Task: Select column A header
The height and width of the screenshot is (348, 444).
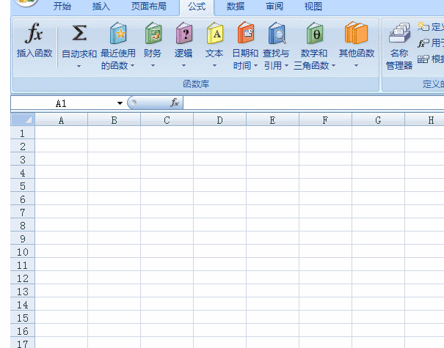Action: coord(61,119)
